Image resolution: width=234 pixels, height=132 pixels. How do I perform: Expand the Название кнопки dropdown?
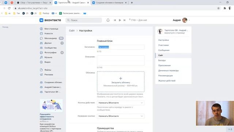pos(121,116)
